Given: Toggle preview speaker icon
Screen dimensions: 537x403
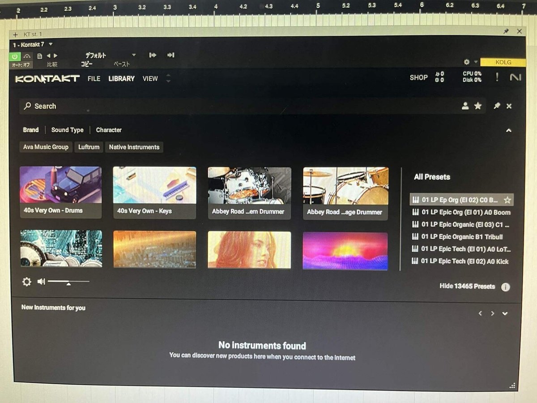Looking at the screenshot, I should 41,281.
